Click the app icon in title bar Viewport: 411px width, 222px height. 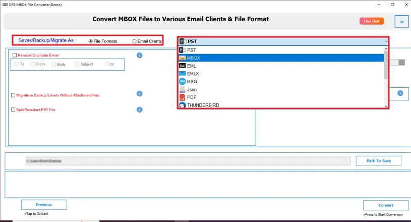tap(5, 5)
